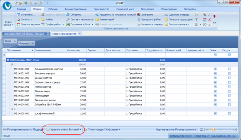Click the Сохранить в Excel icon
Screen dimensions: 241x140
(68, 24)
